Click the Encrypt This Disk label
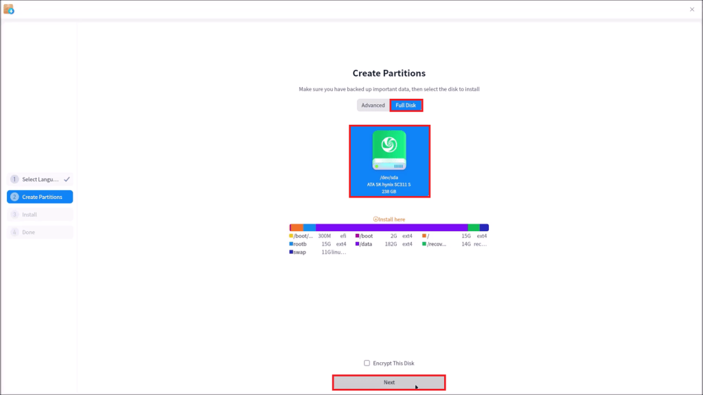 tap(393, 363)
